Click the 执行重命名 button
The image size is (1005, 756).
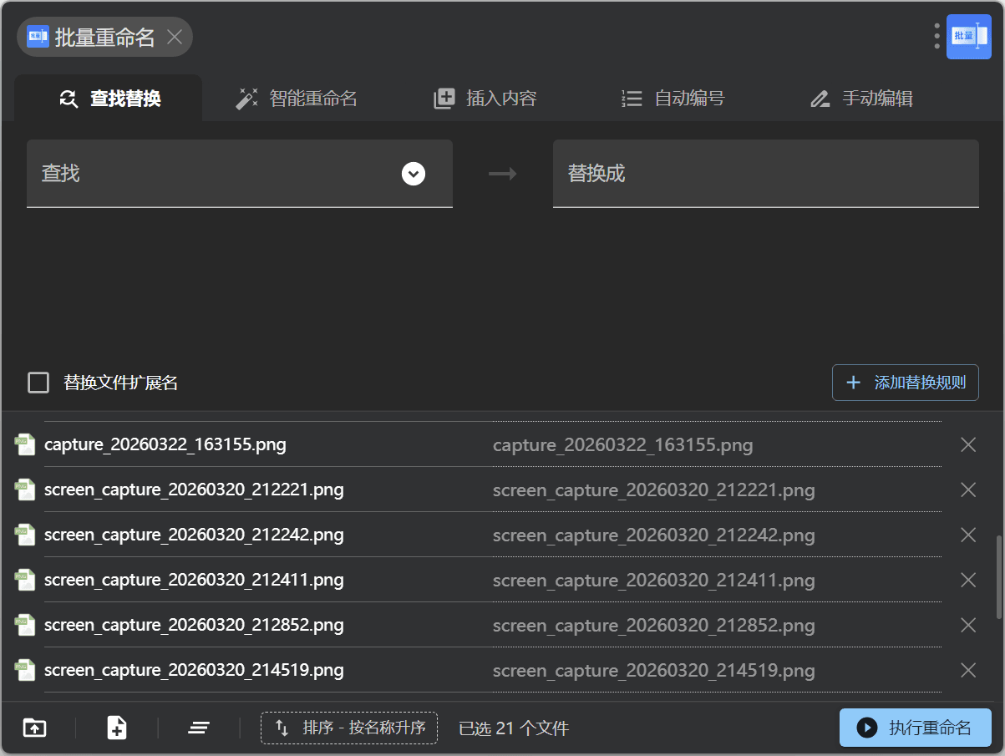tap(915, 728)
